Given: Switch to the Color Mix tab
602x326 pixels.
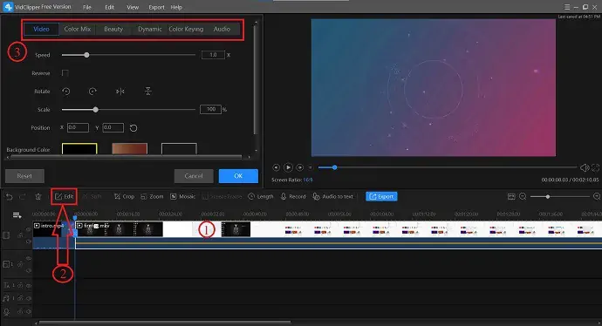Looking at the screenshot, I should 77,29.
